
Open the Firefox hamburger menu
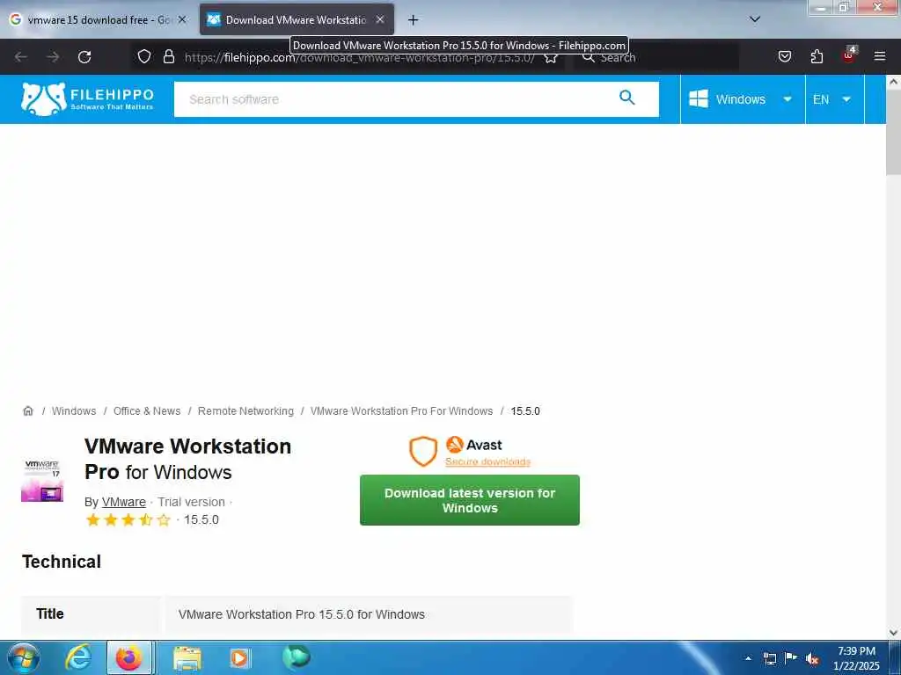point(880,57)
